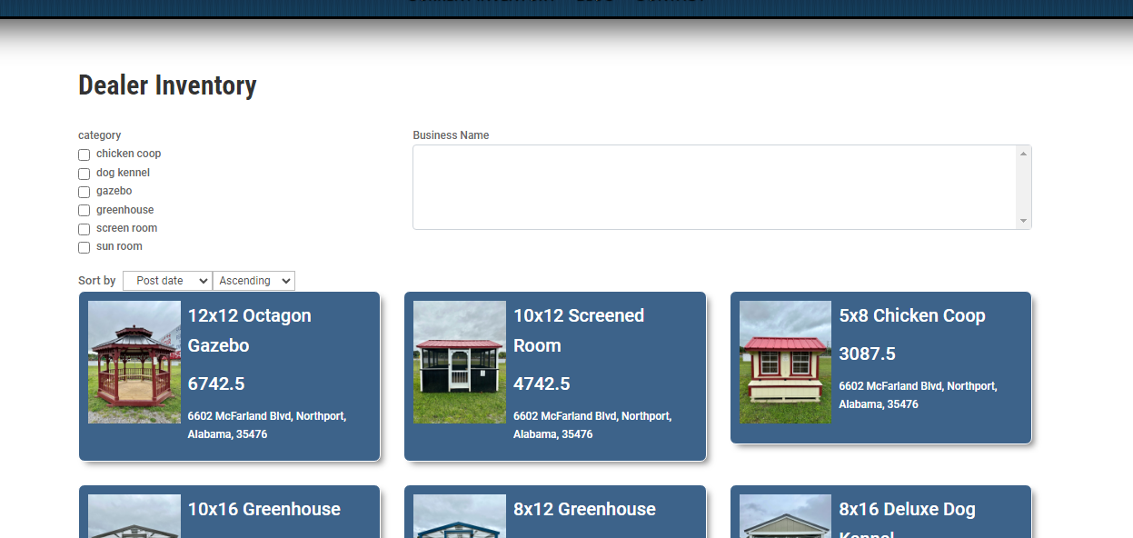The image size is (1133, 538).
Task: Click the address on the Chicken Coop card
Action: [x=918, y=395]
